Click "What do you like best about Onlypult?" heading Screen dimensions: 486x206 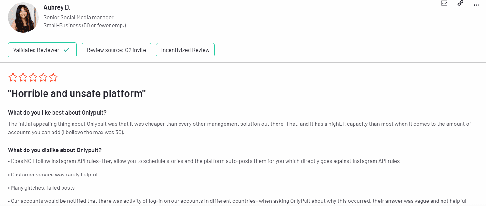[x=57, y=113]
